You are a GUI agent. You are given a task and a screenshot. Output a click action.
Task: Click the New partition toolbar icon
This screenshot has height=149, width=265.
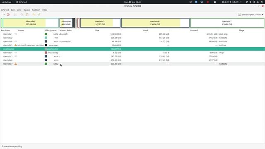[3, 14]
